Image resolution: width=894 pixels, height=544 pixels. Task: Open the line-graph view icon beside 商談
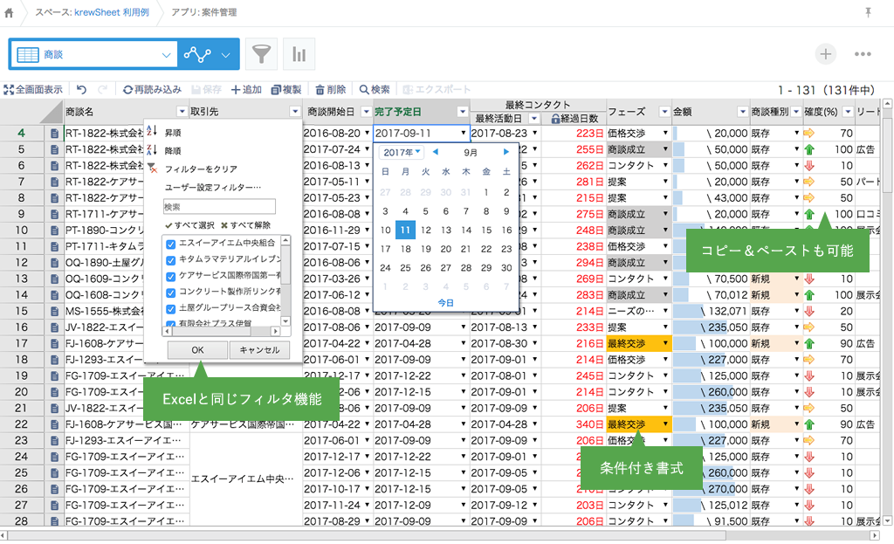click(x=197, y=55)
